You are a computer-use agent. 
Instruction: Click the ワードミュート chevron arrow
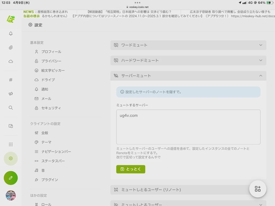[x=261, y=45]
